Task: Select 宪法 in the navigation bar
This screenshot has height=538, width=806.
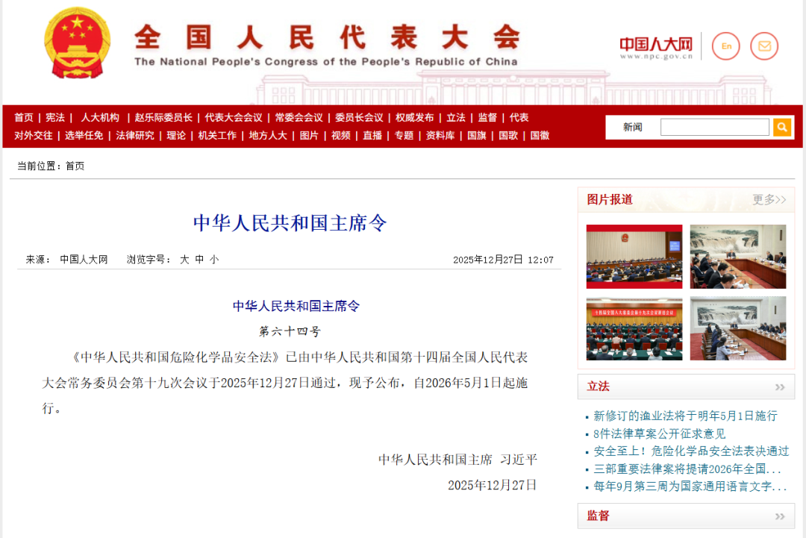Action: coord(55,117)
